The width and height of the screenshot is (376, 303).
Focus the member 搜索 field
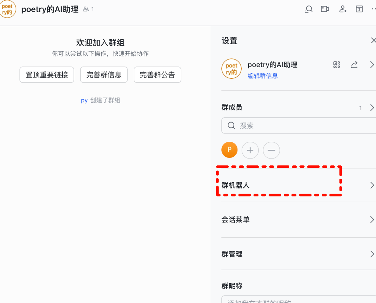click(x=299, y=125)
